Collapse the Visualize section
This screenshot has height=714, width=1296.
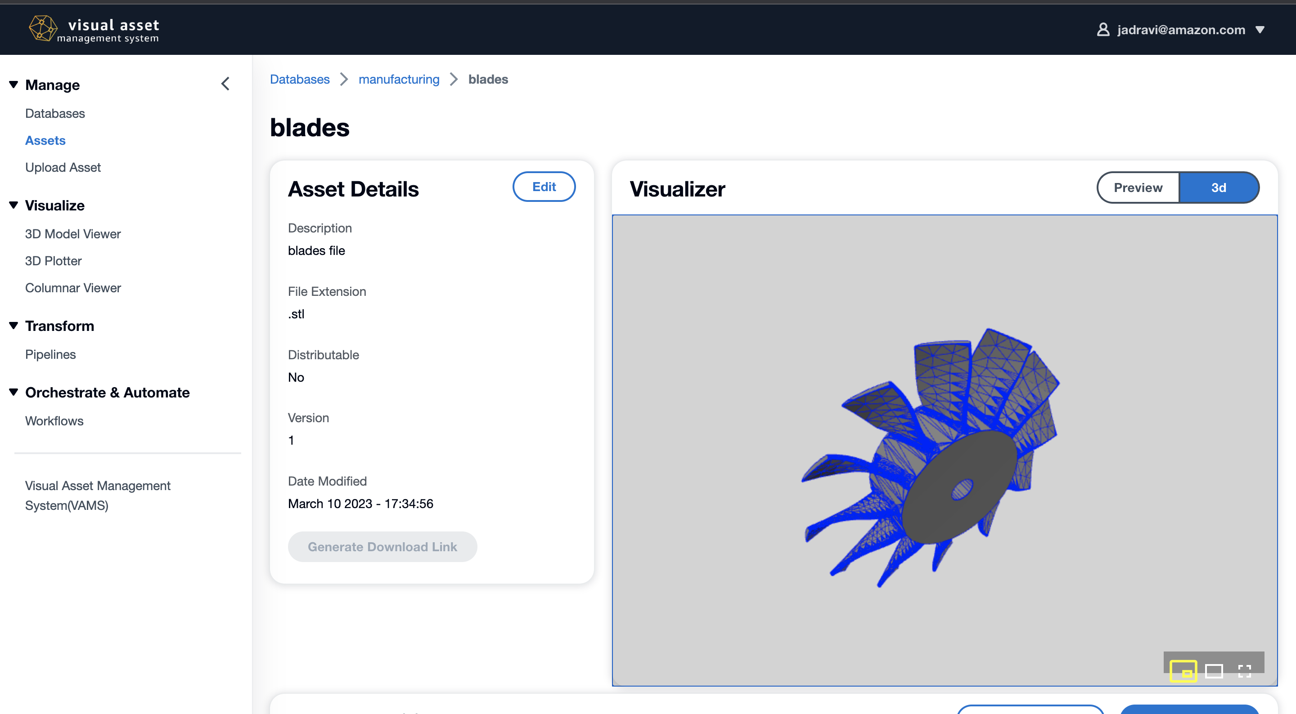(13, 205)
